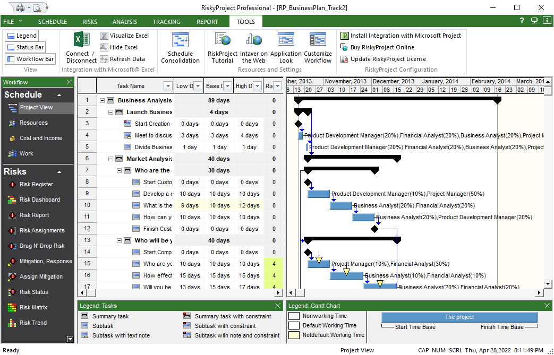This screenshot has width=554, height=355.
Task: Toggle the Legend view option
Action: (x=22, y=36)
